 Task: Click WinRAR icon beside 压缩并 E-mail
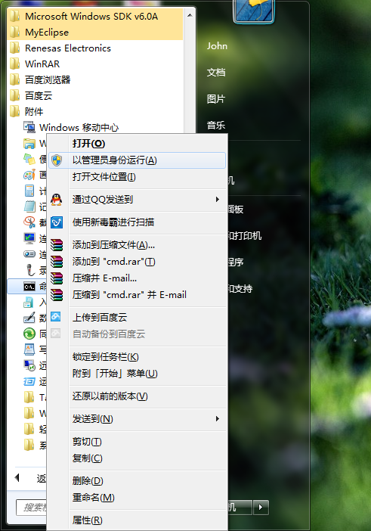[57, 278]
